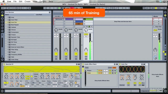Viewport: 168px width, 94px height.
Task: Open the Hot-Swap browser icon
Action: (2, 31)
